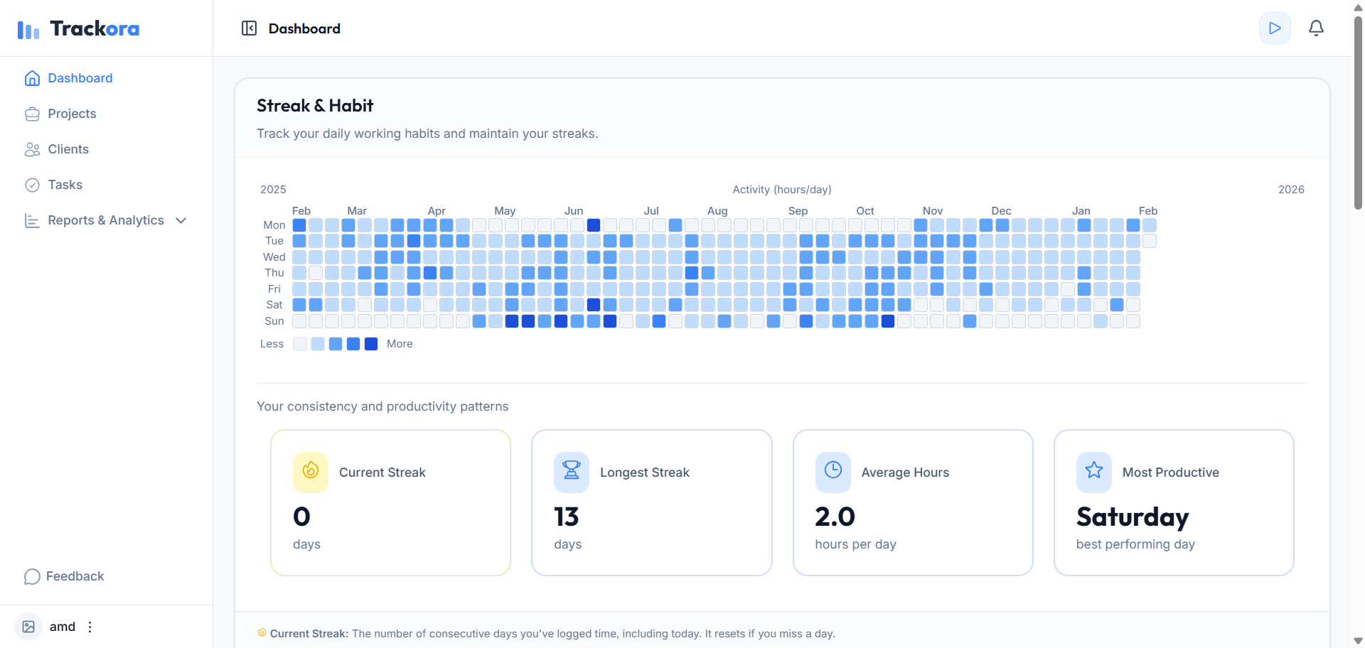The height and width of the screenshot is (648, 1365).
Task: Click the amd profile avatar
Action: point(28,627)
